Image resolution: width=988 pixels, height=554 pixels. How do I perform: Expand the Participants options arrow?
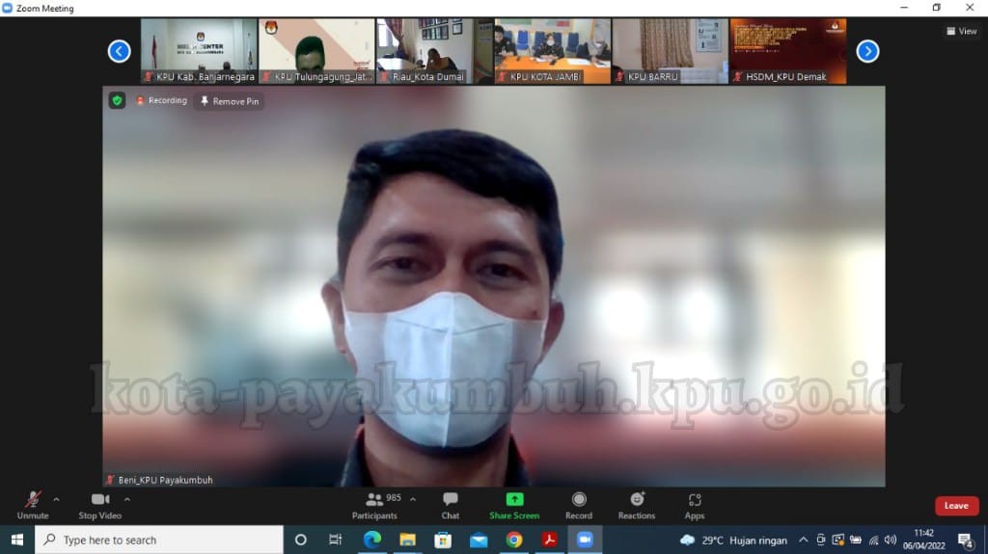click(413, 499)
